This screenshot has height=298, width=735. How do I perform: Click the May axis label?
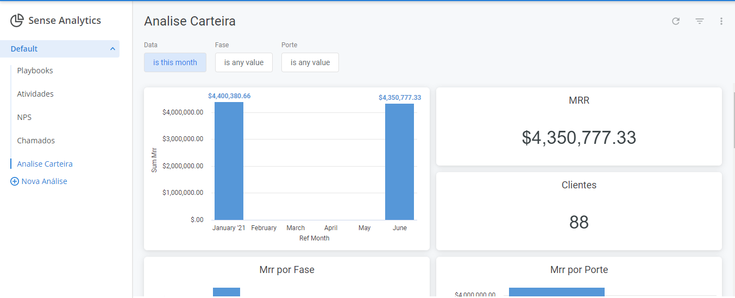(365, 228)
